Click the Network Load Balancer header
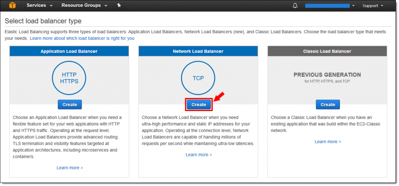399x186 pixels. click(x=198, y=51)
